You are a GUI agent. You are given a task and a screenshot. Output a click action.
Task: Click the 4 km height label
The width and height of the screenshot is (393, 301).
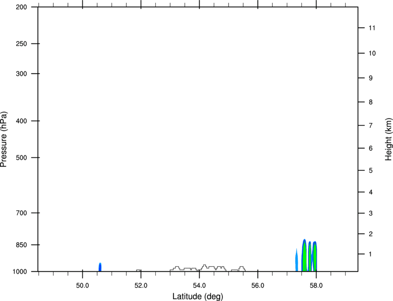(x=371, y=192)
